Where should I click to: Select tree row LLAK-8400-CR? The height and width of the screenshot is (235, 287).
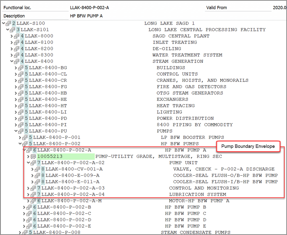[48, 81]
